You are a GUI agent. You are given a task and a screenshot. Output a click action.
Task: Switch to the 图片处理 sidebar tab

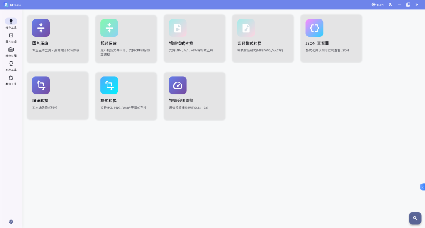point(11,38)
